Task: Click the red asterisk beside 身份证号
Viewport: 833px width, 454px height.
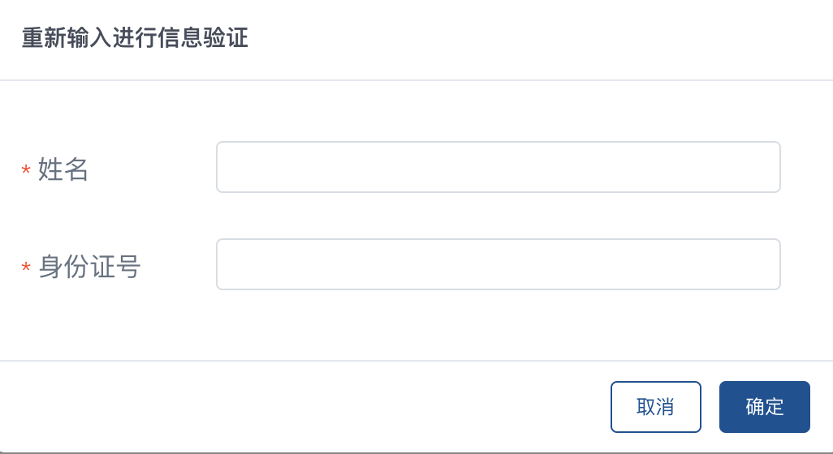Action: pyautogui.click(x=26, y=268)
